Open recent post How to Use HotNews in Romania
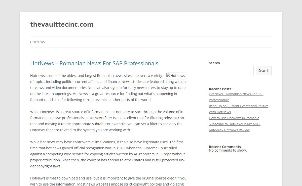This screenshot has width=302, height=186. [234, 118]
